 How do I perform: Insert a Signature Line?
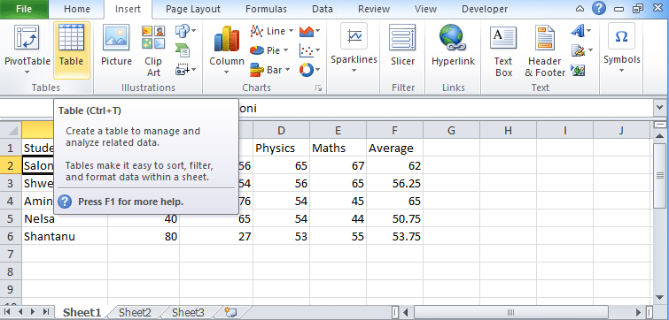point(582,50)
